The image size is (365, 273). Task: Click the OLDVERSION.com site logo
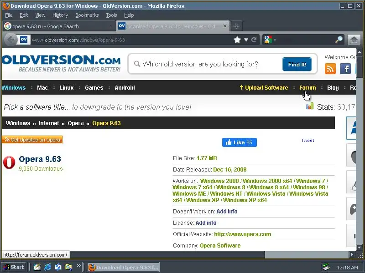point(61,63)
